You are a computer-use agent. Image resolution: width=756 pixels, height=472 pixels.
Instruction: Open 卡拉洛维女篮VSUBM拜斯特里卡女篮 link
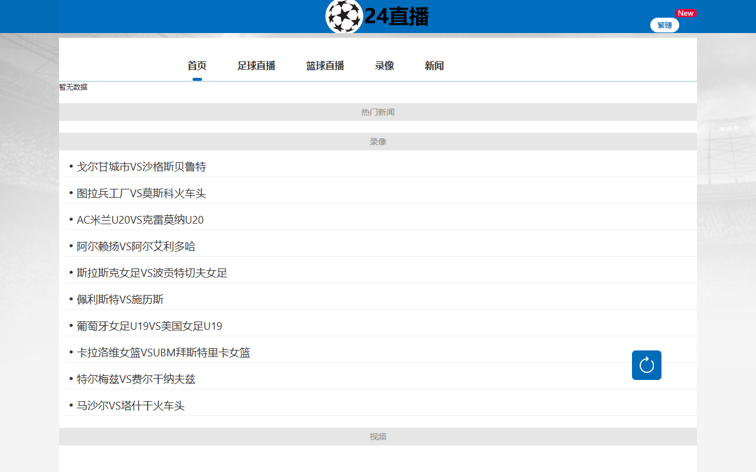click(x=164, y=353)
